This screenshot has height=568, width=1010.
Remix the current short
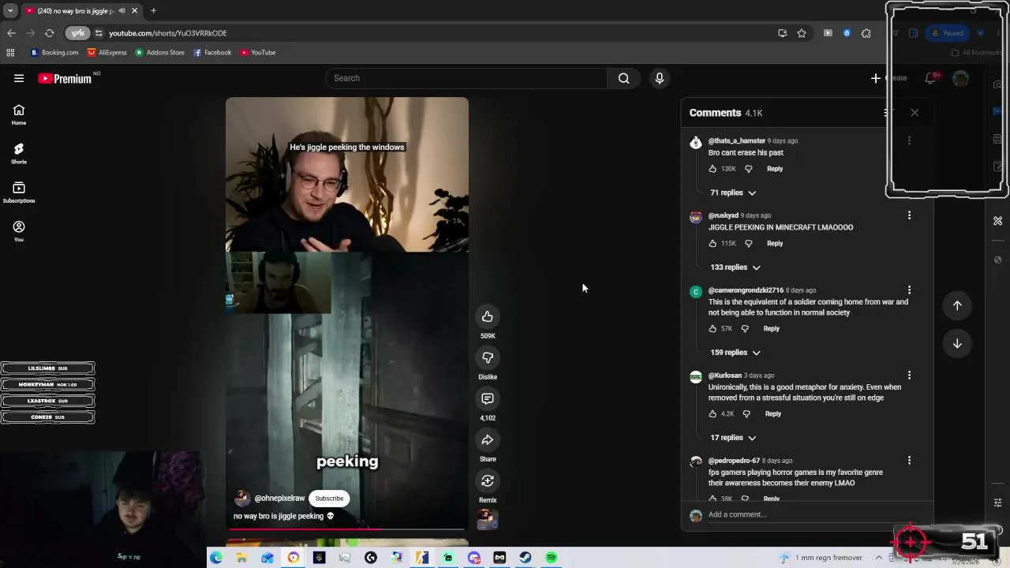[x=488, y=480]
